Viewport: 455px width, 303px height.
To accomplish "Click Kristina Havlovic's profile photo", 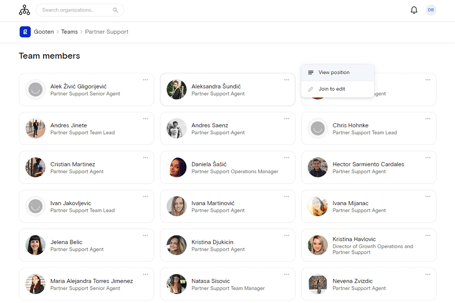I will click(318, 245).
